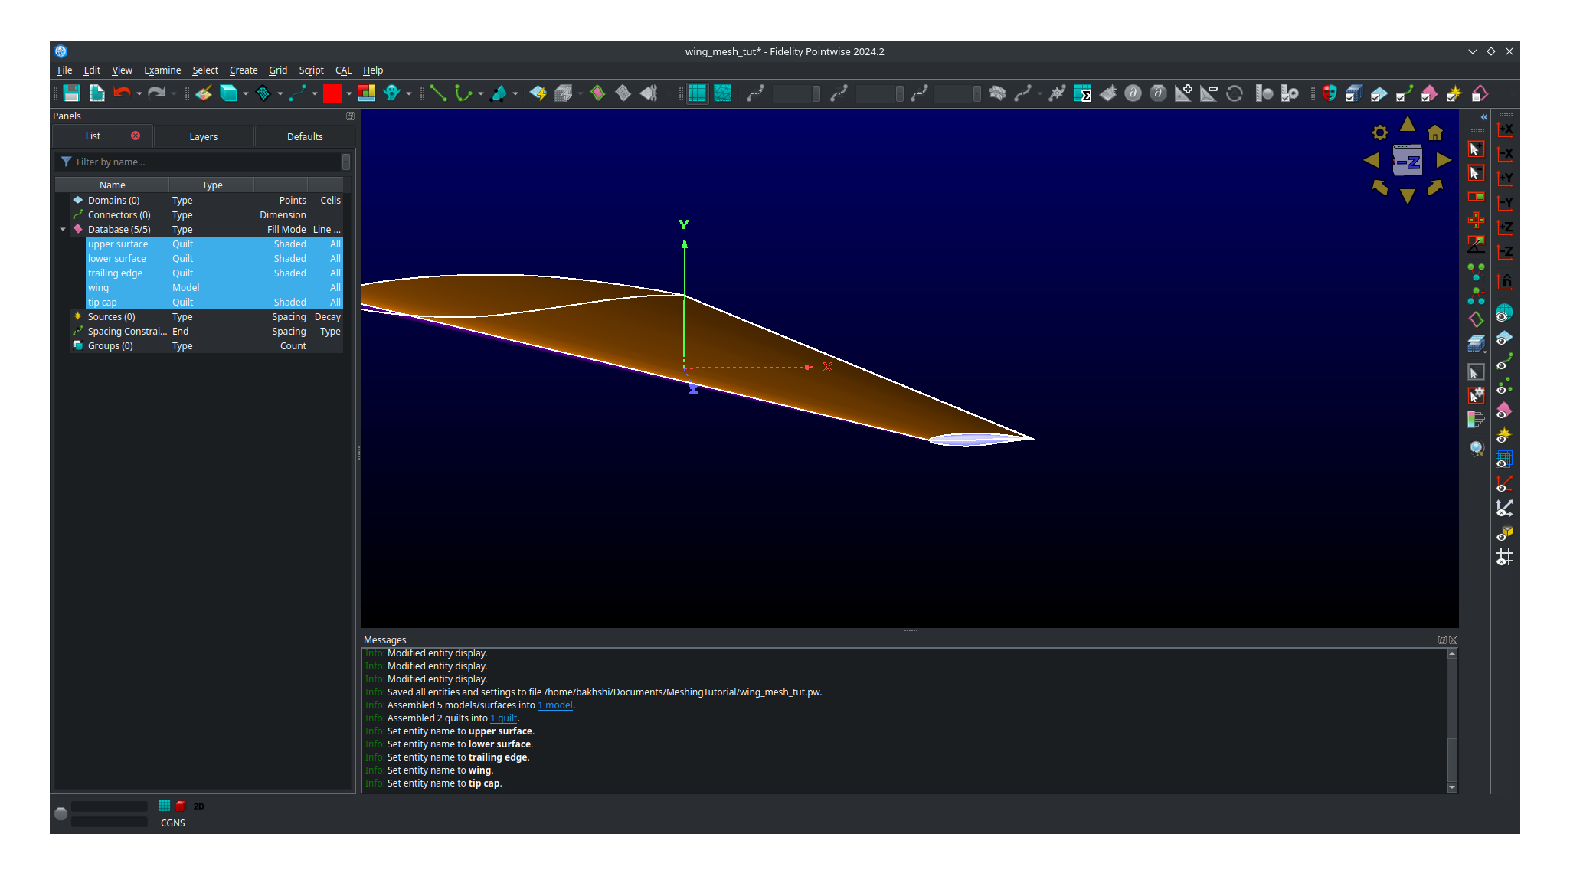Select the +X view orientation icon
The image size is (1570, 893).
(x=1505, y=130)
